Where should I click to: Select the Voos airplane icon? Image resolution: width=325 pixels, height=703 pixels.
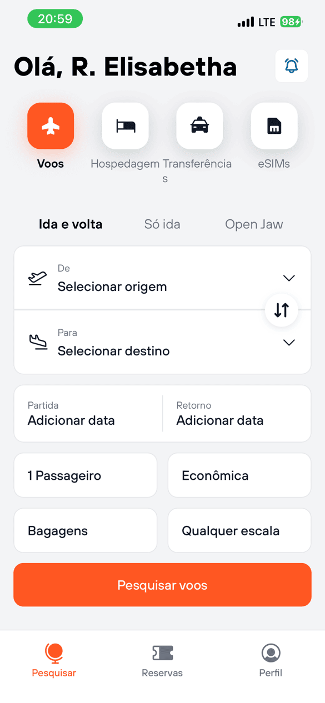pyautogui.click(x=51, y=126)
